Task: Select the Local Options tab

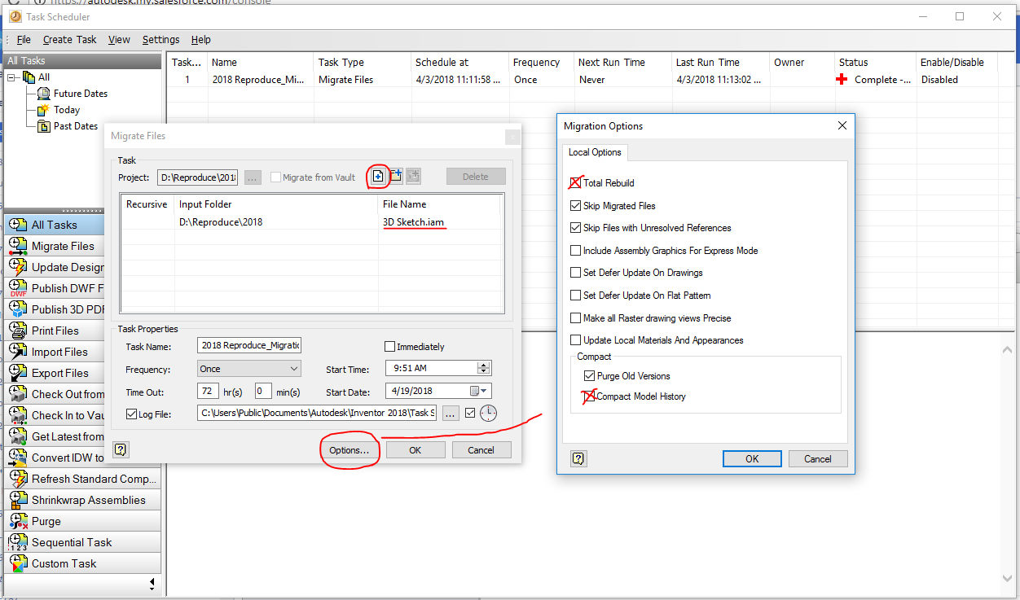Action: [595, 152]
